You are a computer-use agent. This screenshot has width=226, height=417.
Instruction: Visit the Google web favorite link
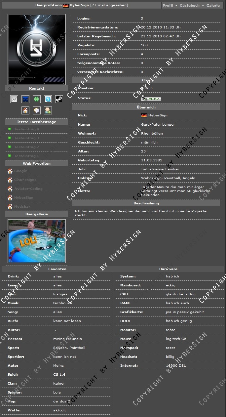pyautogui.click(x=20, y=171)
